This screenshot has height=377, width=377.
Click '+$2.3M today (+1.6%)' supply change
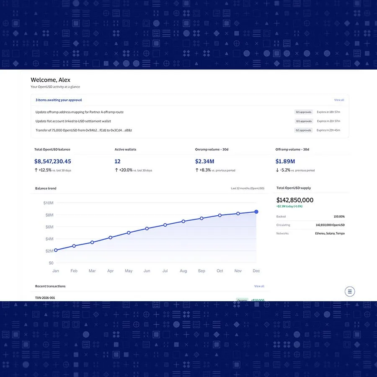coord(289,206)
